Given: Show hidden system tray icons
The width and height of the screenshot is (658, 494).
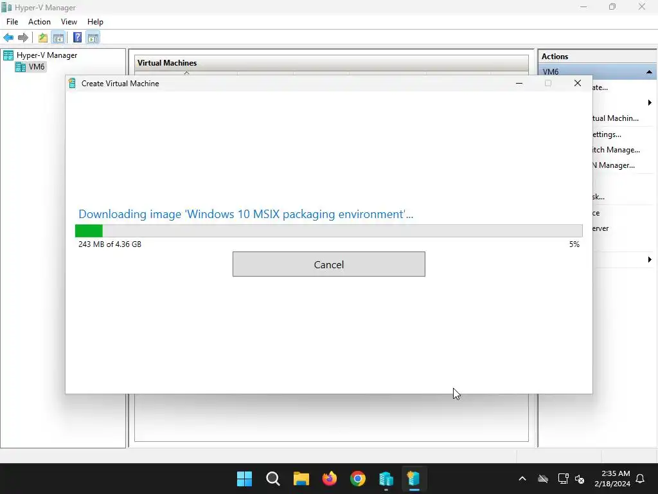Looking at the screenshot, I should (522, 479).
